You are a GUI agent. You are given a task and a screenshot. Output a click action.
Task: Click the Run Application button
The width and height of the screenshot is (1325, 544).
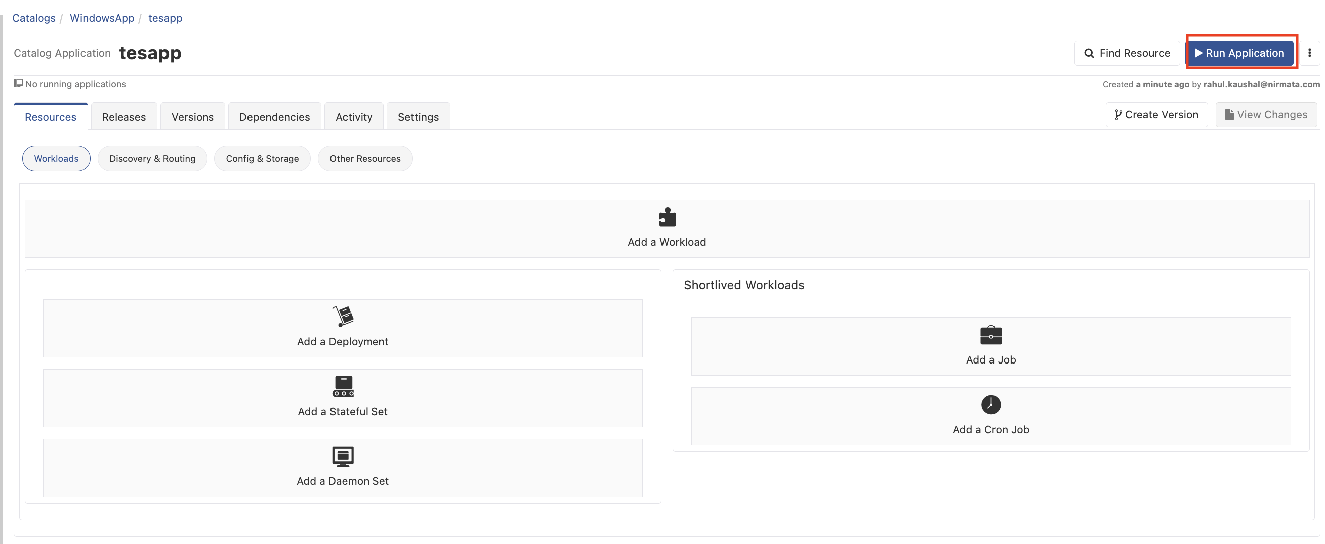click(1240, 53)
